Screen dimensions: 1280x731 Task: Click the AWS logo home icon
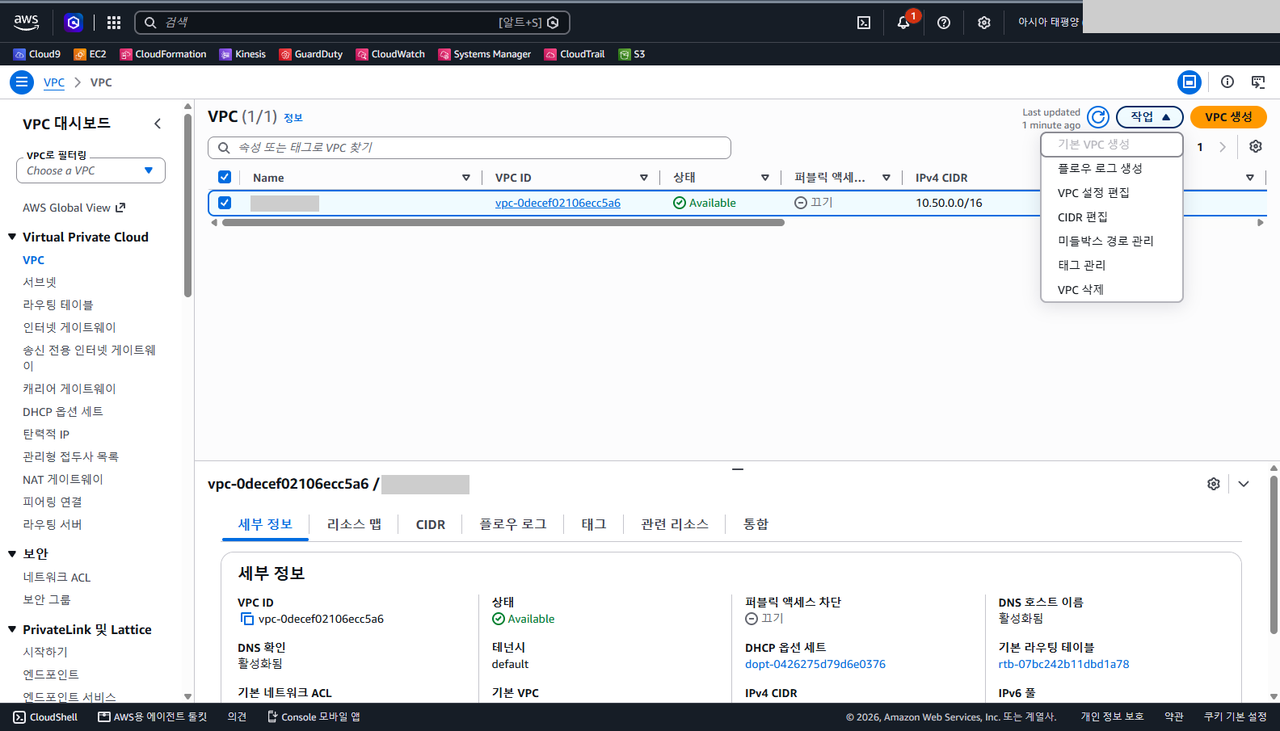[26, 22]
